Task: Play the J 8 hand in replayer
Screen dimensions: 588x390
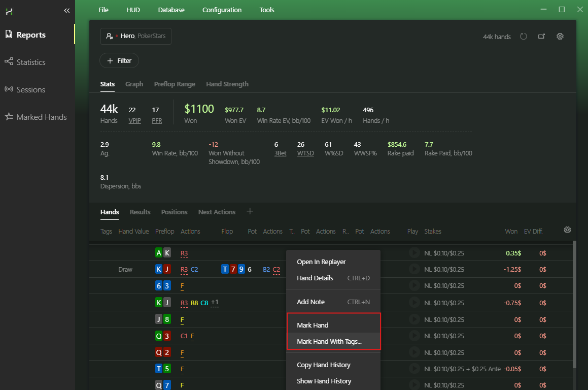Action: (x=414, y=319)
